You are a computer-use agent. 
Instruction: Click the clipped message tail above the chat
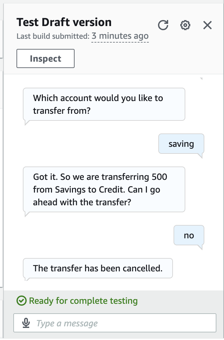coord(201,78)
